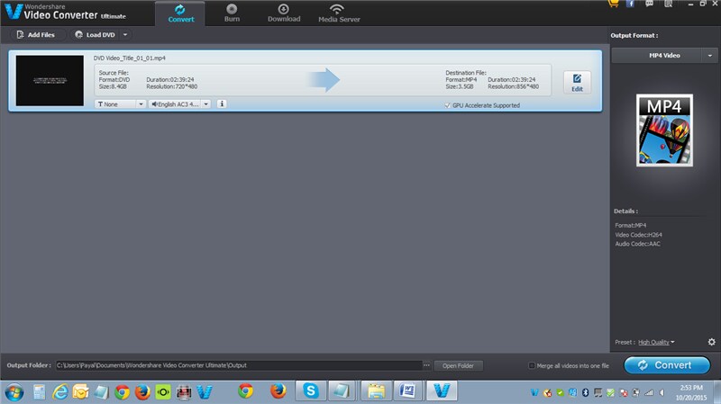Click the register/menu icon in title bar
The image size is (721, 404).
tap(668, 4)
